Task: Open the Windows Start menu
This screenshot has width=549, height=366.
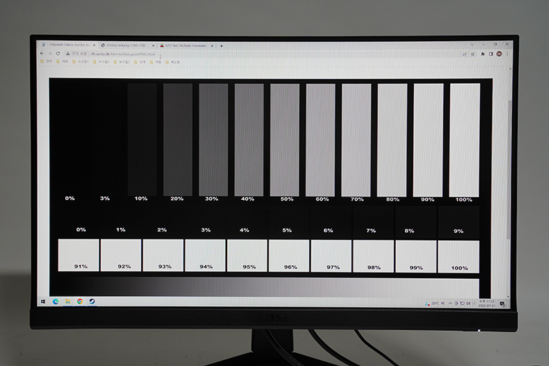Action: pyautogui.click(x=43, y=301)
